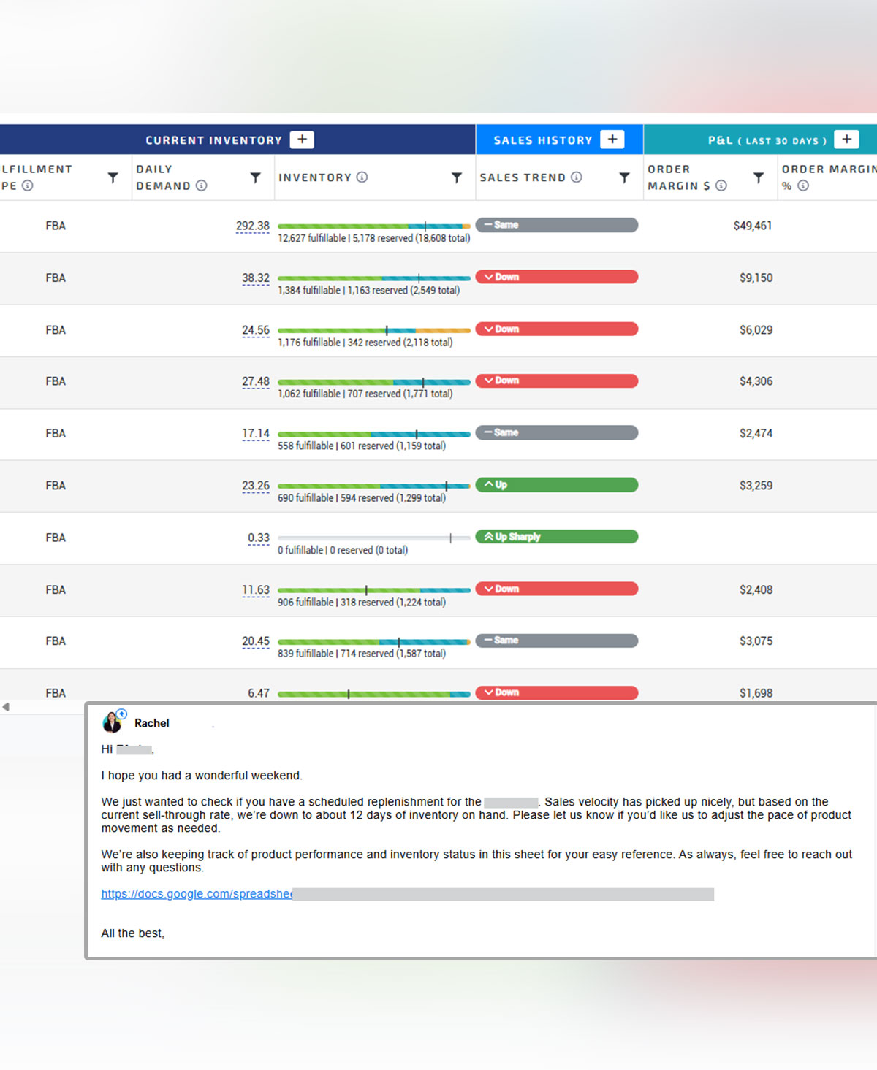Filter the Fulfillment Type column
The height and width of the screenshot is (1070, 877).
coord(113,177)
